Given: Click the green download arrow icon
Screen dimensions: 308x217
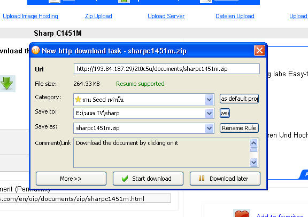Looking at the screenshot, I should click(x=7, y=83).
